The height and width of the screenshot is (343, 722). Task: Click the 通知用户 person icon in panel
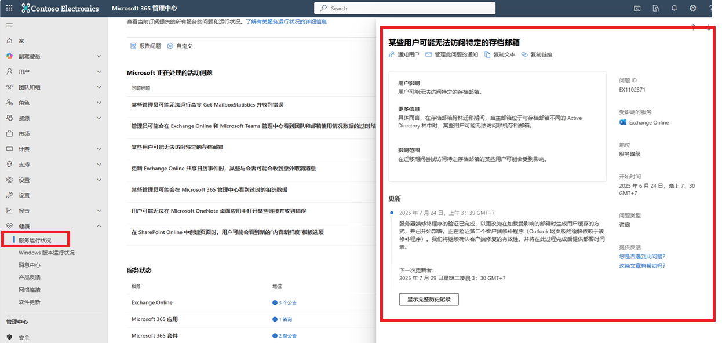392,54
